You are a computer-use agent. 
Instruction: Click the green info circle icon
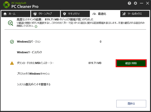coord(36,27)
